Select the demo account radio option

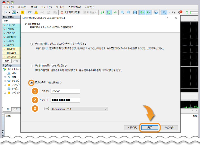click(x=31, y=44)
